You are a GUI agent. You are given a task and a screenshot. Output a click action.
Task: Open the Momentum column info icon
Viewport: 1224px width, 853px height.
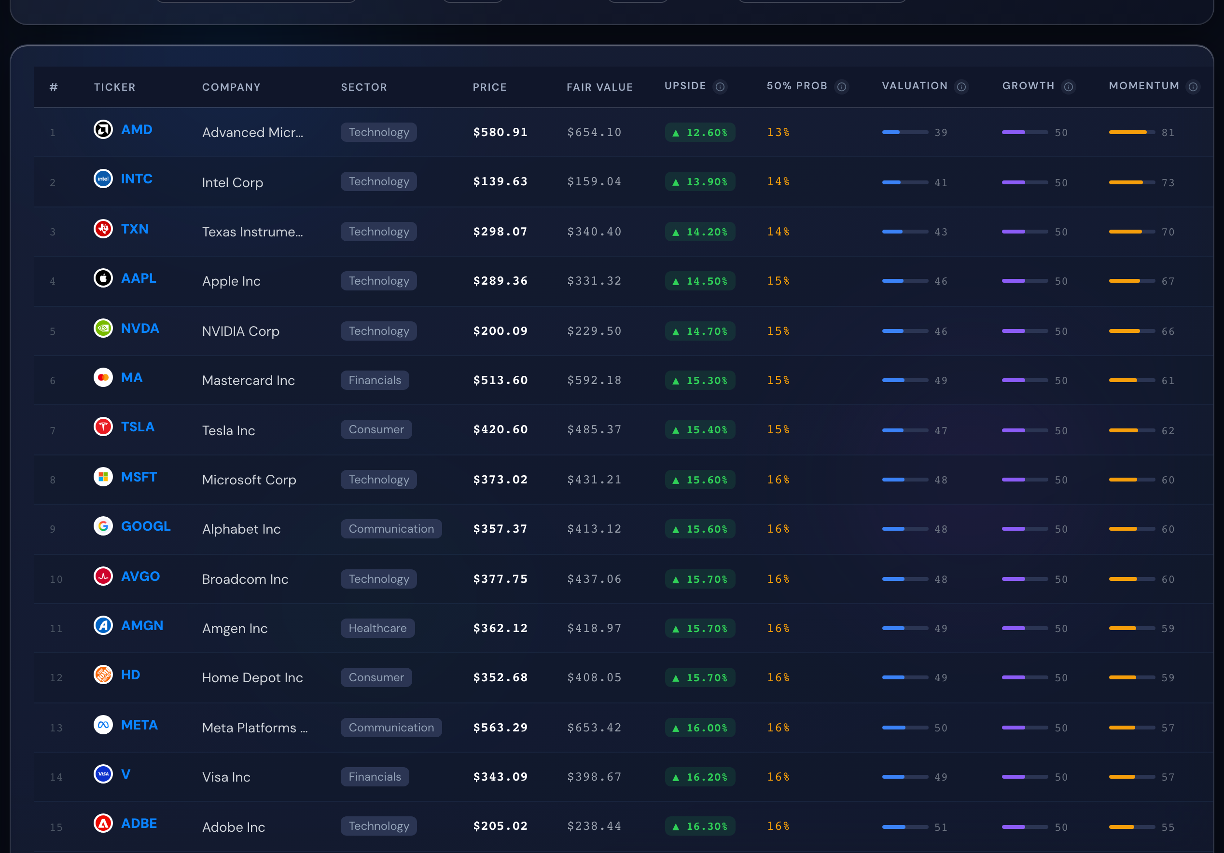pyautogui.click(x=1193, y=86)
